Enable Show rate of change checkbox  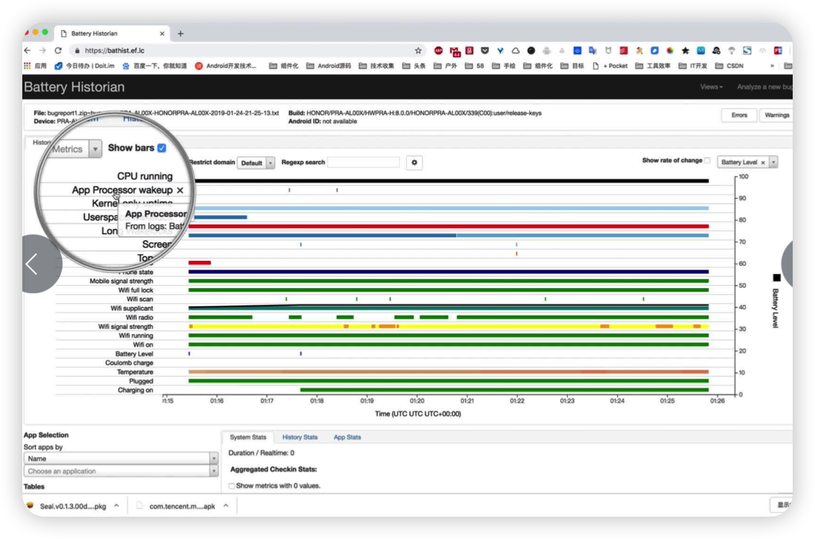pos(707,160)
